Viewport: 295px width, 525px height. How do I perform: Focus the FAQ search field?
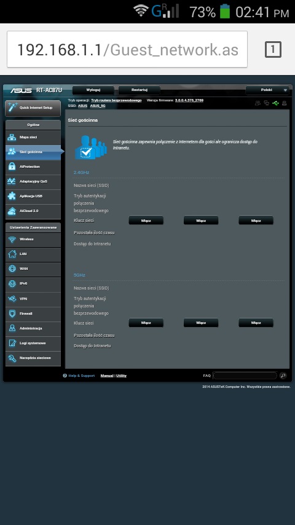coord(245,376)
